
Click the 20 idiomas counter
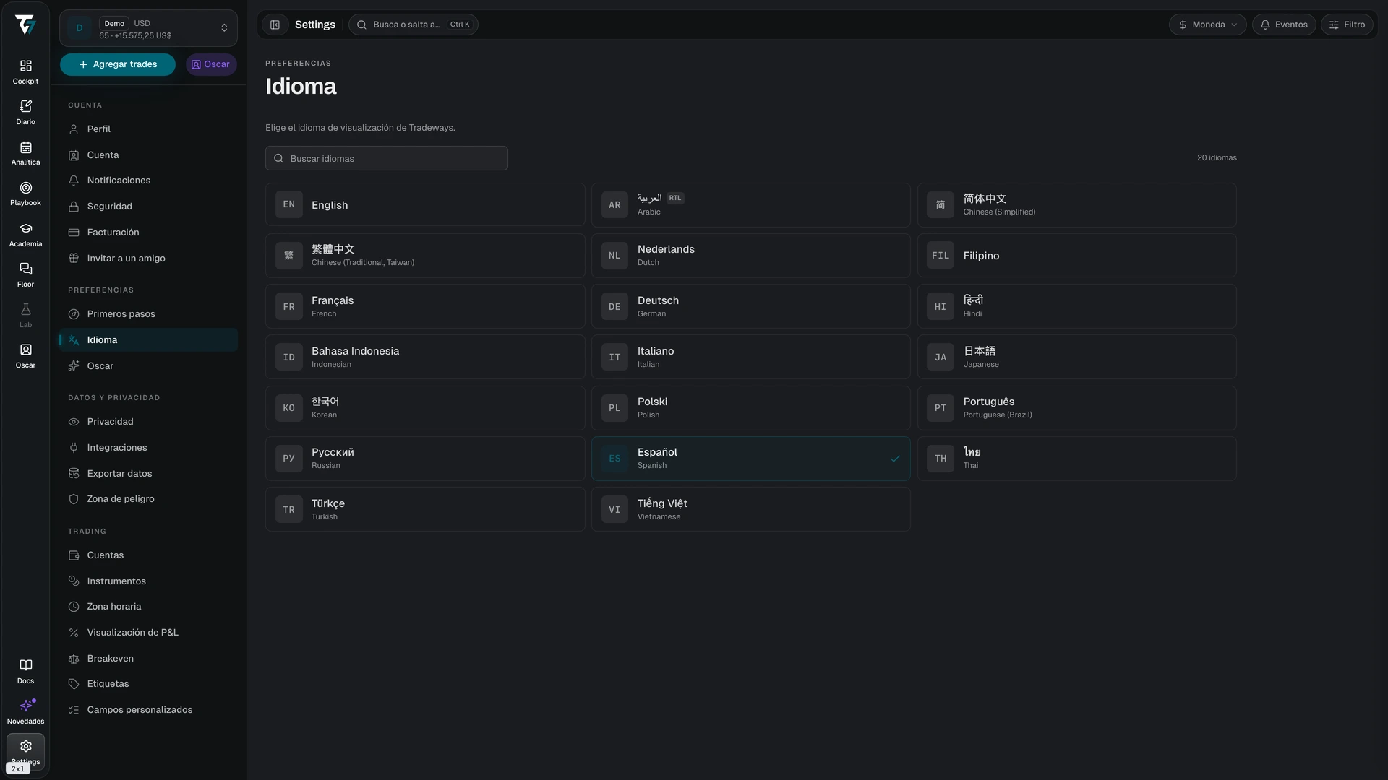(x=1217, y=158)
